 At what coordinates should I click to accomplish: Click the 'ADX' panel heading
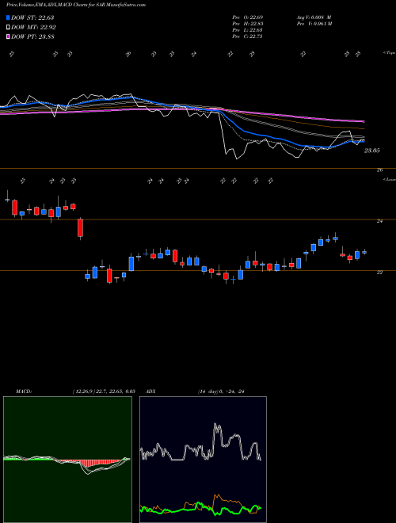[150, 391]
